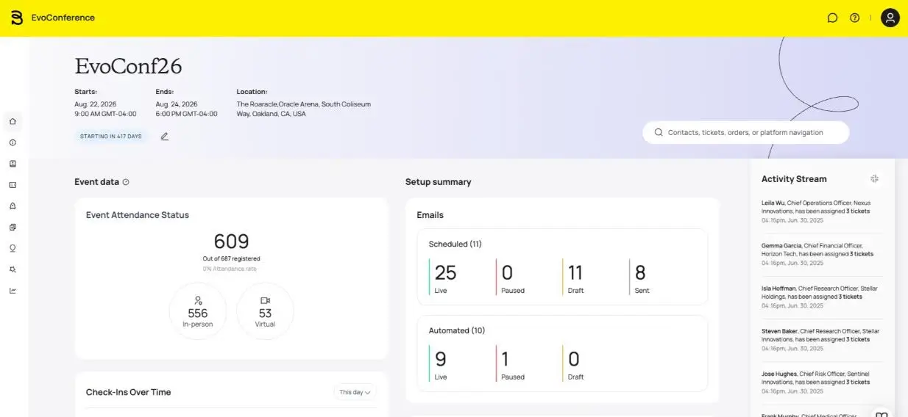Open the analytics chart sidebar icon
908x417 pixels.
[x=13, y=290]
